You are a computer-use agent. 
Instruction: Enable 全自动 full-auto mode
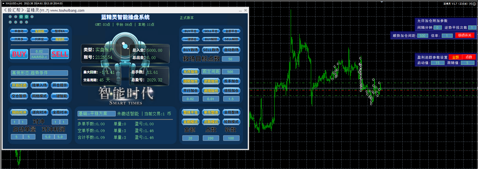pos(39,31)
